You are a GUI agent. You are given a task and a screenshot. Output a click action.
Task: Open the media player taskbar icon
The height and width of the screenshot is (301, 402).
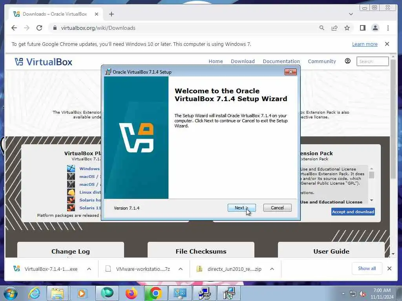[x=82, y=293]
